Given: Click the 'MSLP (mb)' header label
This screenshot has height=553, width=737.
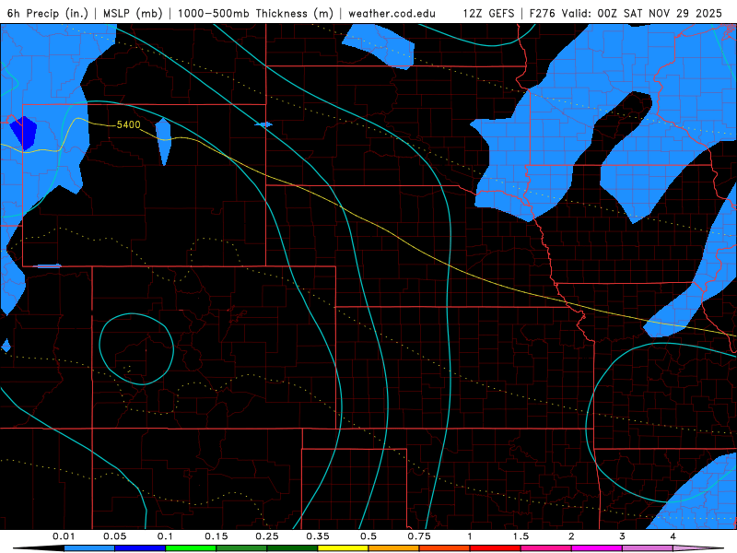Looking at the screenshot, I should tap(133, 13).
